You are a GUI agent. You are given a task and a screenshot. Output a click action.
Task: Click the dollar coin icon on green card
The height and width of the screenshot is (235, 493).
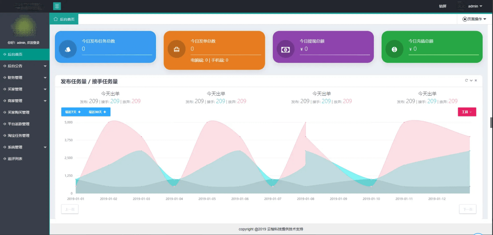(394, 49)
